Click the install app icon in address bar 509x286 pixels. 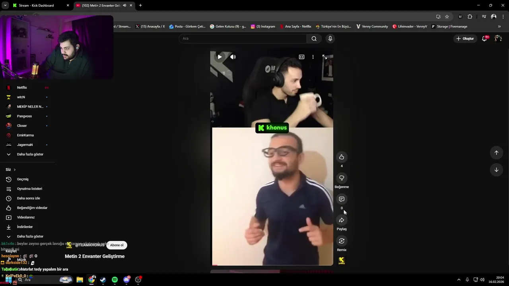[x=438, y=17]
